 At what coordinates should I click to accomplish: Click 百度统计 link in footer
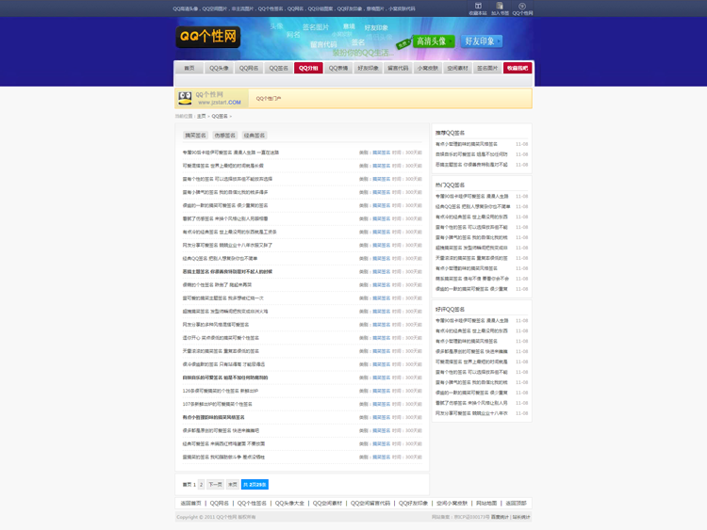[x=500, y=517]
